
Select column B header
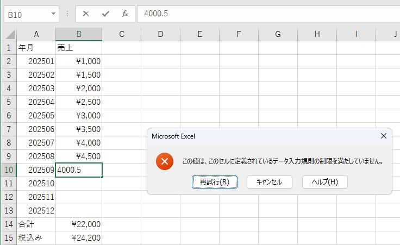click(79, 34)
